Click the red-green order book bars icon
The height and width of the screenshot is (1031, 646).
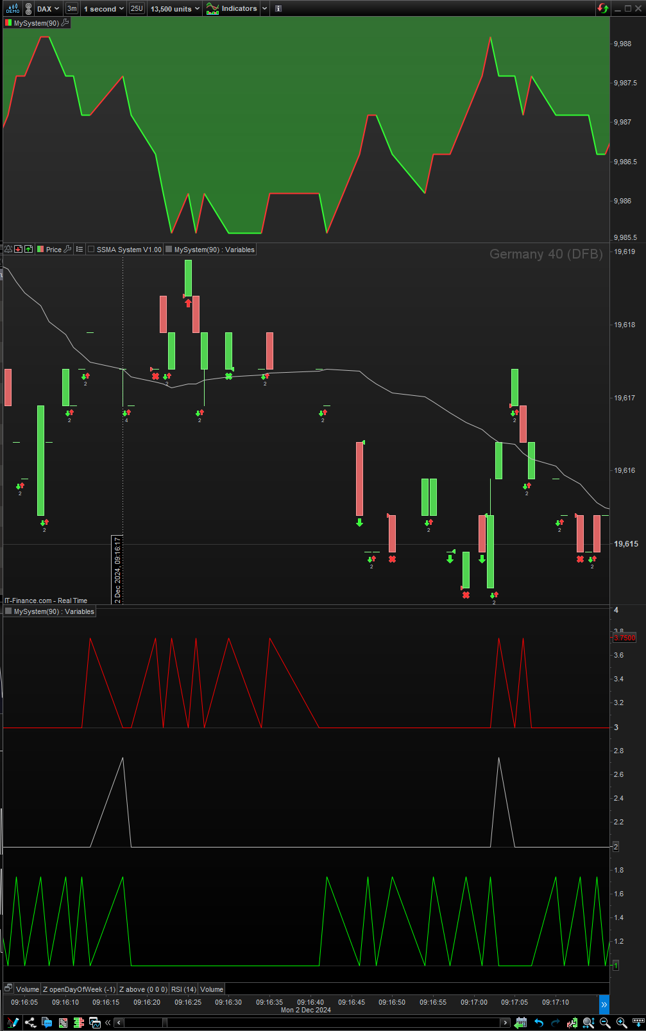[79, 1023]
